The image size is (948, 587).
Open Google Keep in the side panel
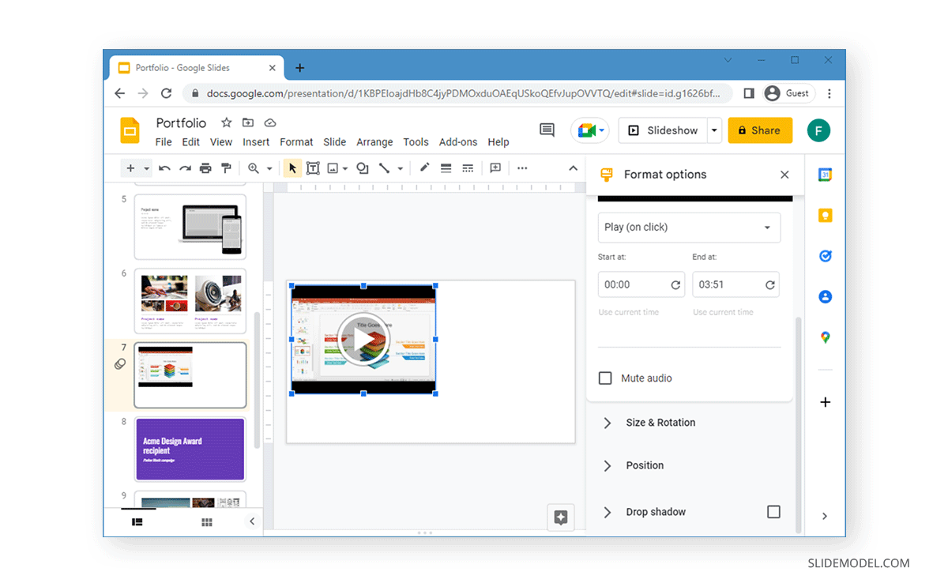825,216
